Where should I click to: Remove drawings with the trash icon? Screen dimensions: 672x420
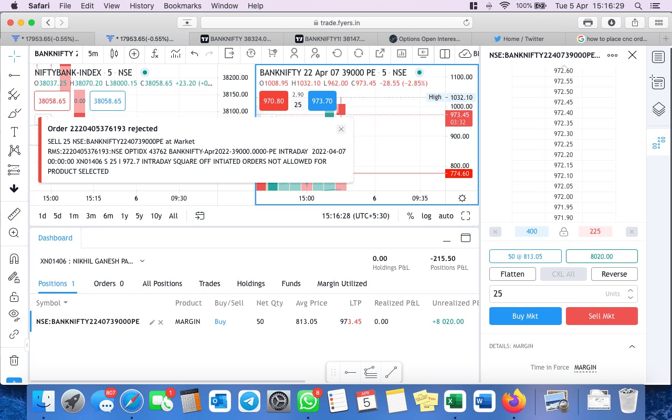coord(14,360)
